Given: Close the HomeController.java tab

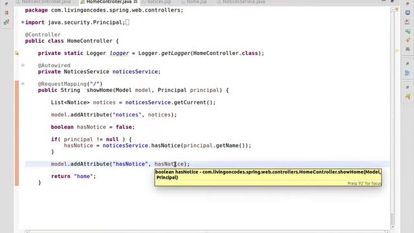Looking at the screenshot, I should coord(135,2).
